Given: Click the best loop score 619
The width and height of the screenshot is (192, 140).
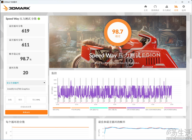Looking at the screenshot, I should pos(25,31).
